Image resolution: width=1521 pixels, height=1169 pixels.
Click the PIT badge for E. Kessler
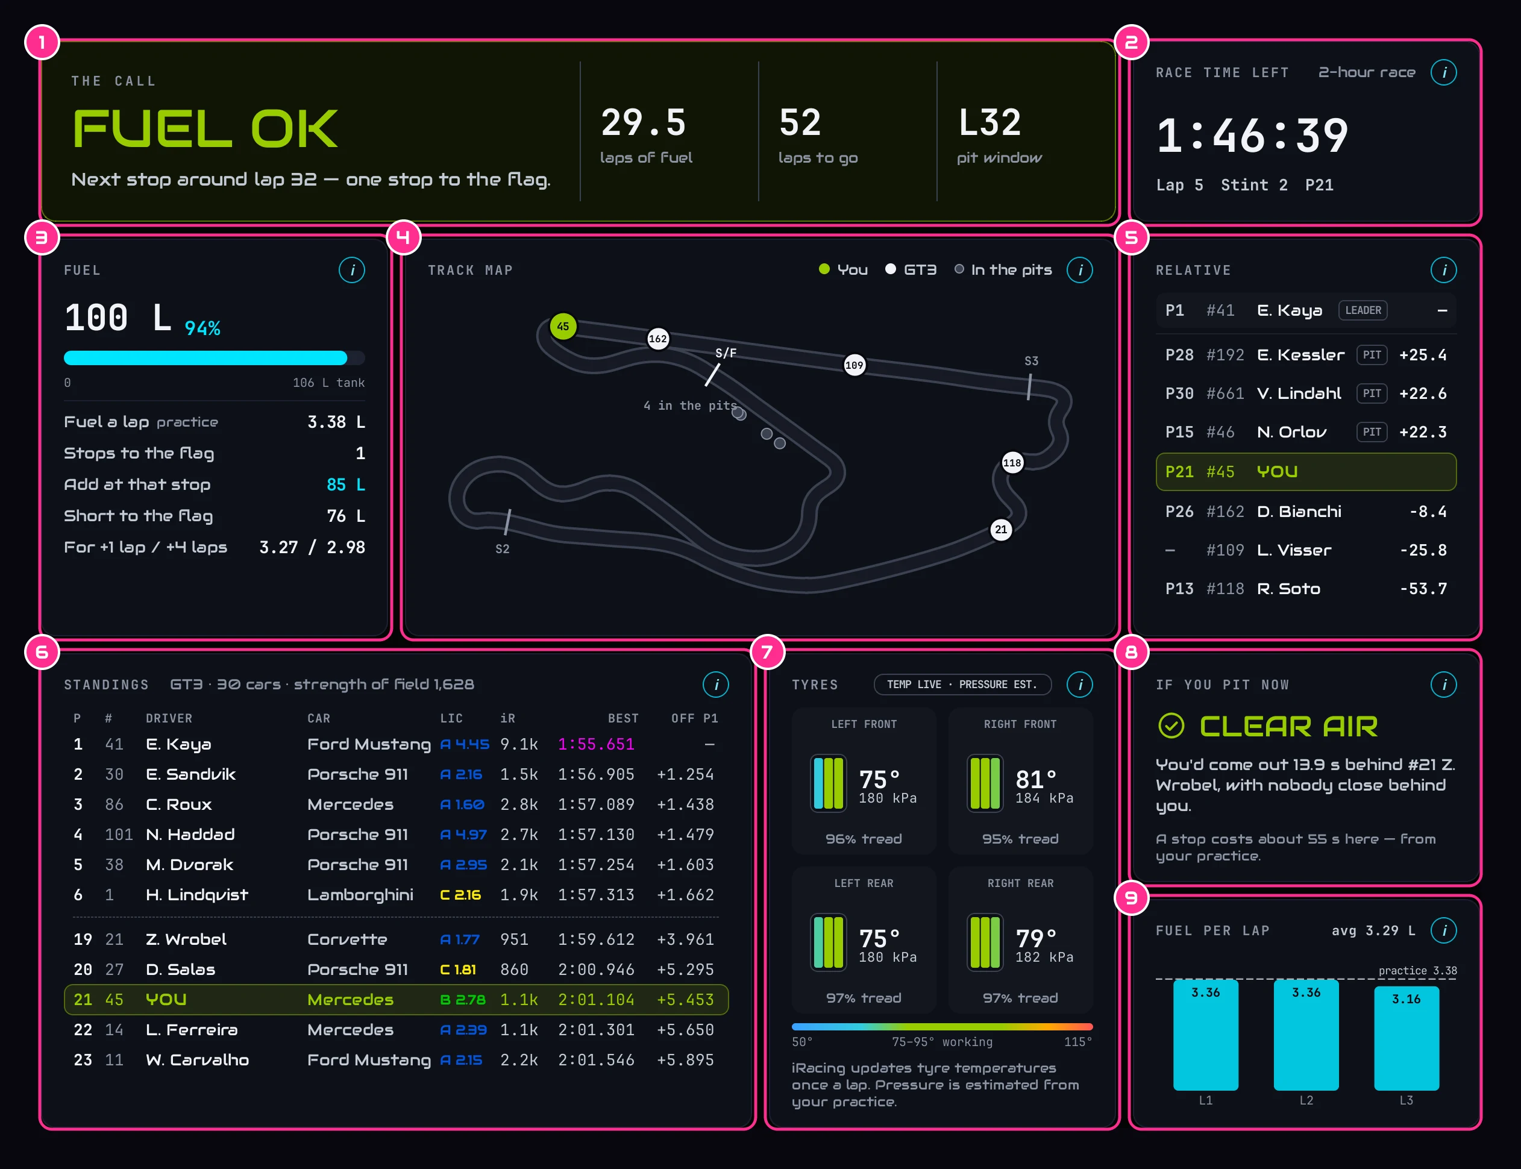[1372, 355]
